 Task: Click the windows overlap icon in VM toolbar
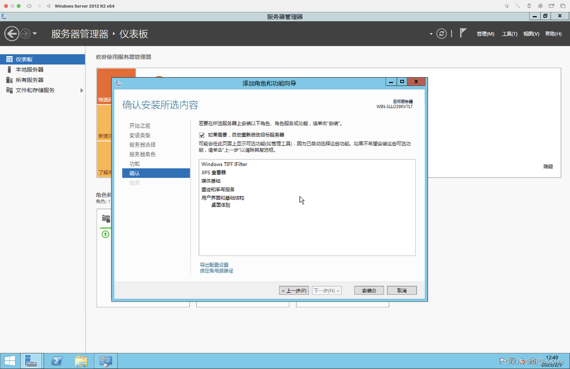click(x=562, y=6)
